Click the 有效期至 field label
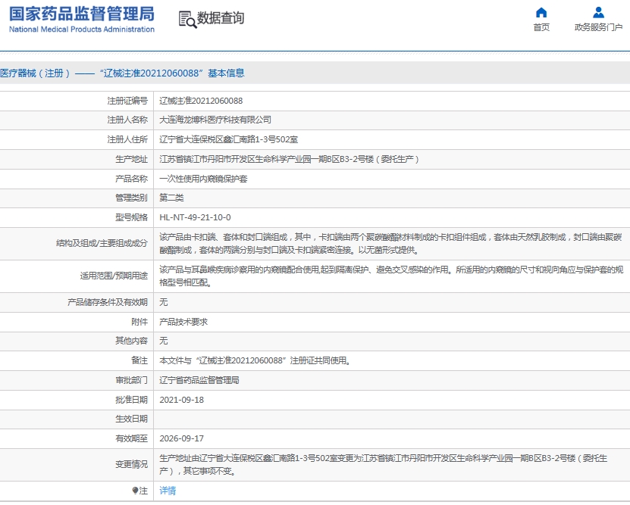The height and width of the screenshot is (505, 630). 131,438
